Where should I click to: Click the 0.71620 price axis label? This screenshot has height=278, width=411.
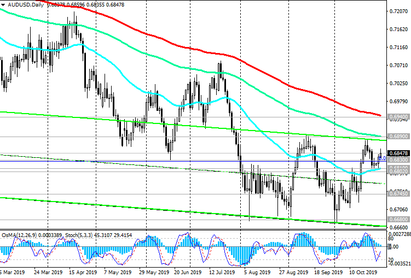(x=398, y=29)
